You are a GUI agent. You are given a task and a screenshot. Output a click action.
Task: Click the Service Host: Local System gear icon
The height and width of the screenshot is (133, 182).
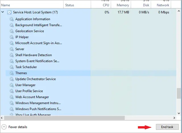pos(9,12)
